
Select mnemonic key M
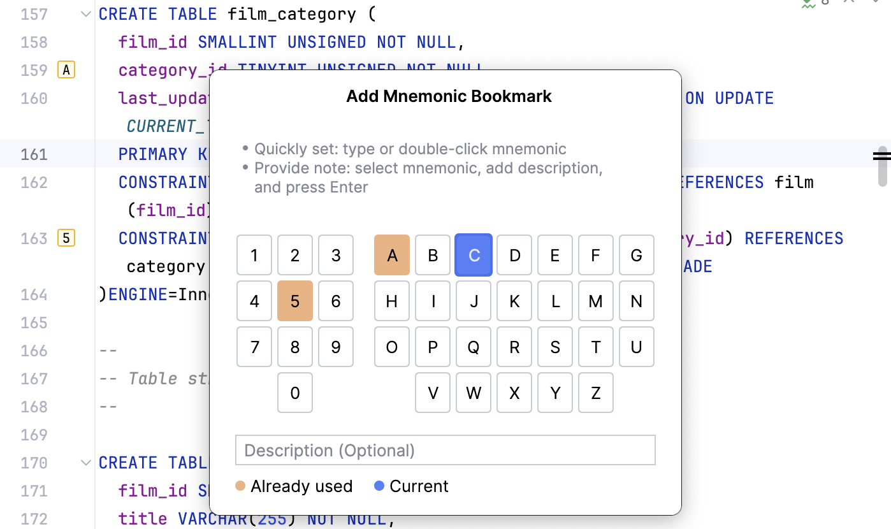(595, 301)
